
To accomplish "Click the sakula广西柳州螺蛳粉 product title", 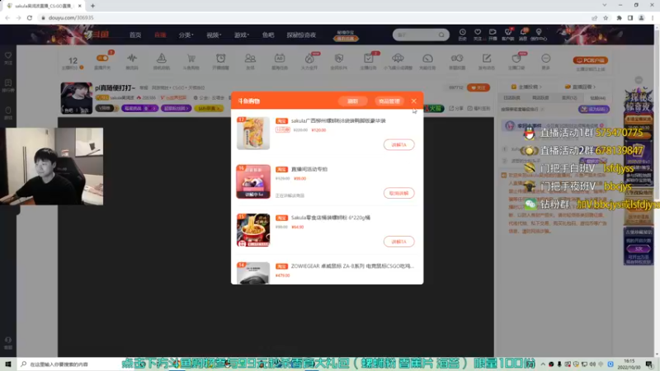I will [338, 120].
